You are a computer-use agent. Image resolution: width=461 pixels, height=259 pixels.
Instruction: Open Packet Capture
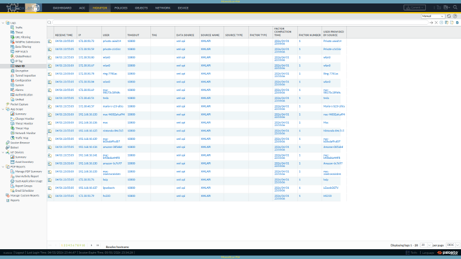point(19,104)
